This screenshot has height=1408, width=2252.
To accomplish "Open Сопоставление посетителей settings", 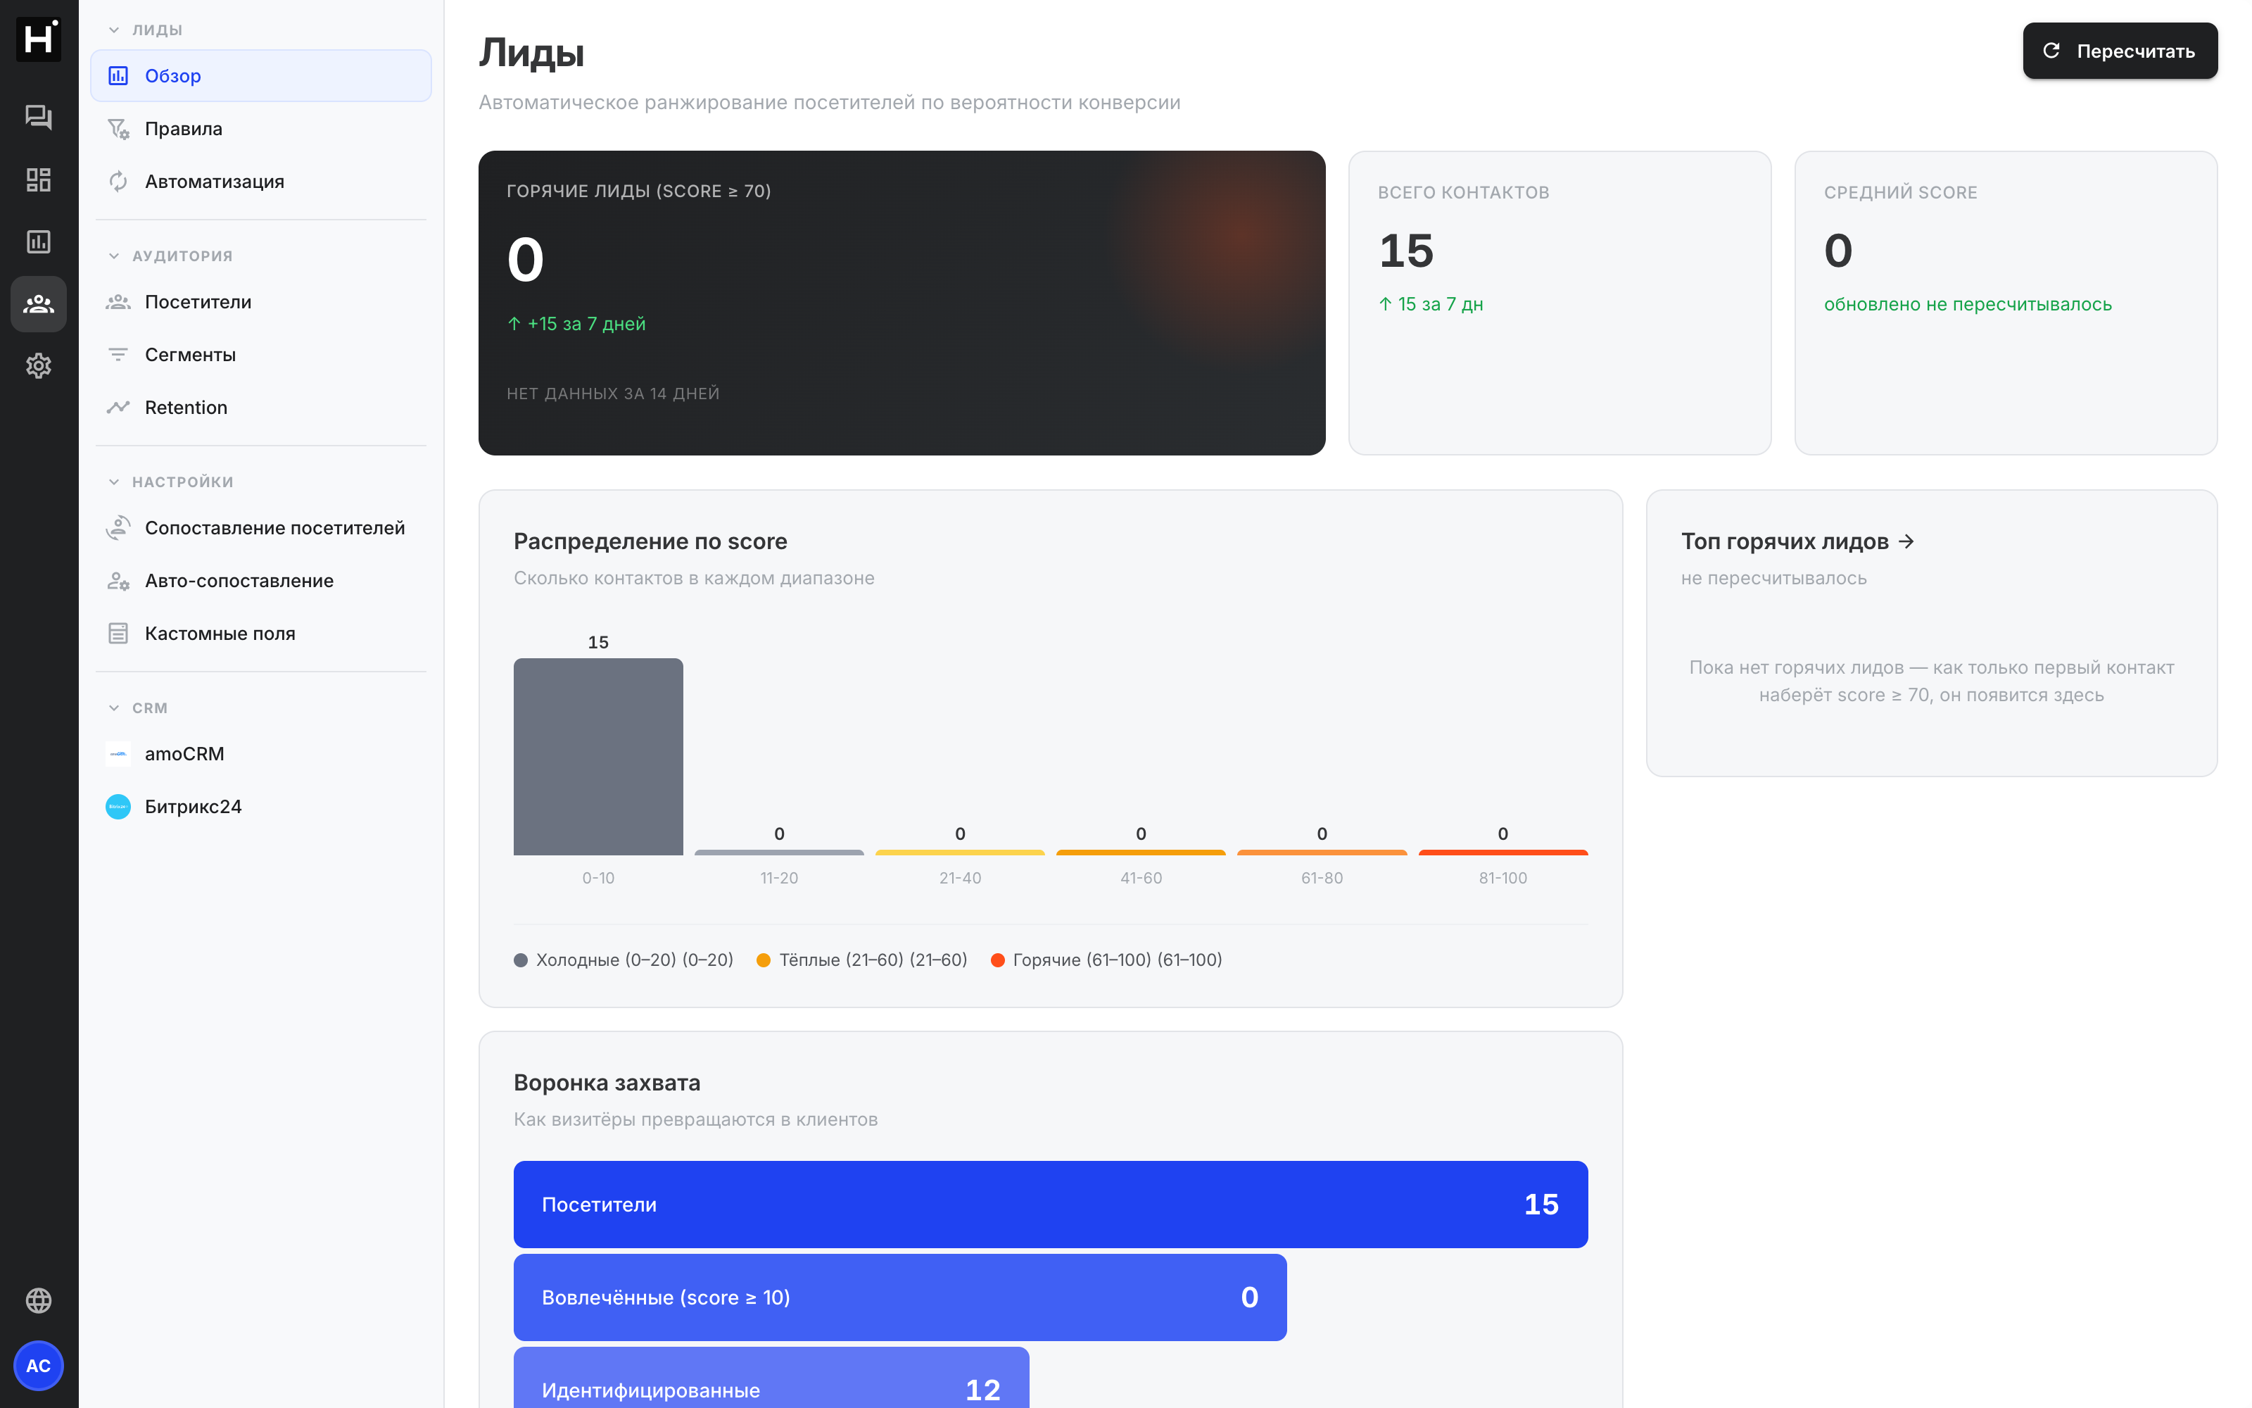I will pyautogui.click(x=260, y=528).
